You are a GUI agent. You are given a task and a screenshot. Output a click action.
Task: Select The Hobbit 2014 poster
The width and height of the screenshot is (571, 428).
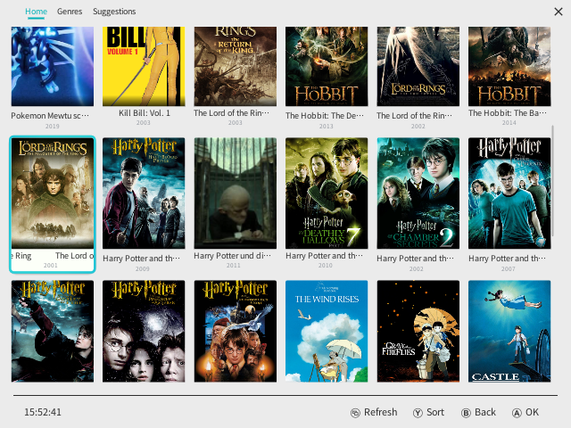click(509, 66)
